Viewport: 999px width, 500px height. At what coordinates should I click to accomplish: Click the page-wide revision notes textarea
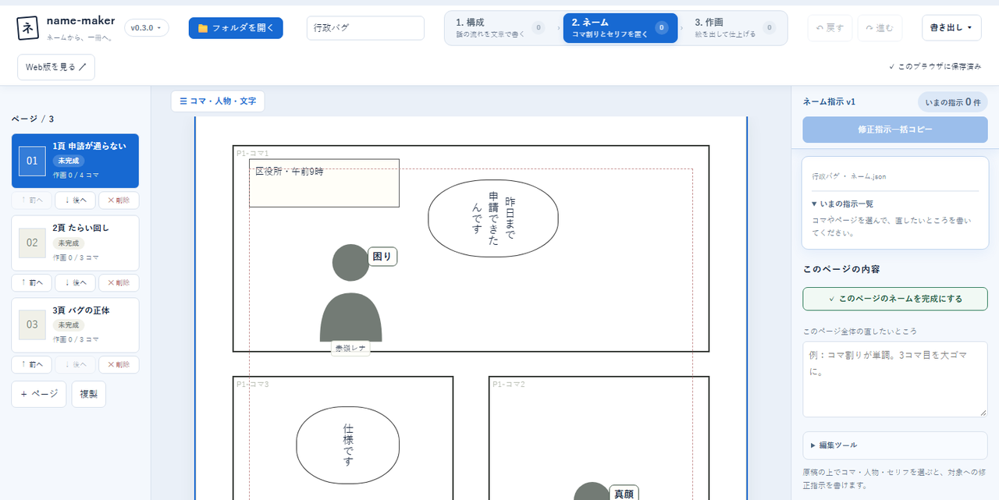895,379
